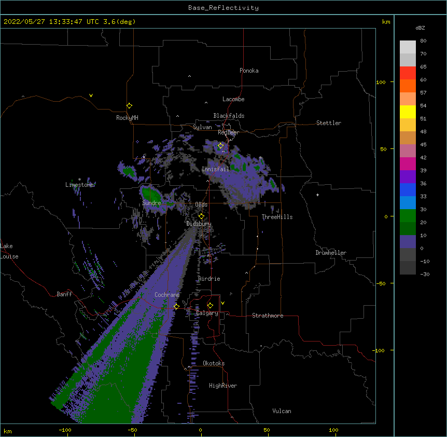
Task: Click the Didsbury label
Action: [199, 224]
